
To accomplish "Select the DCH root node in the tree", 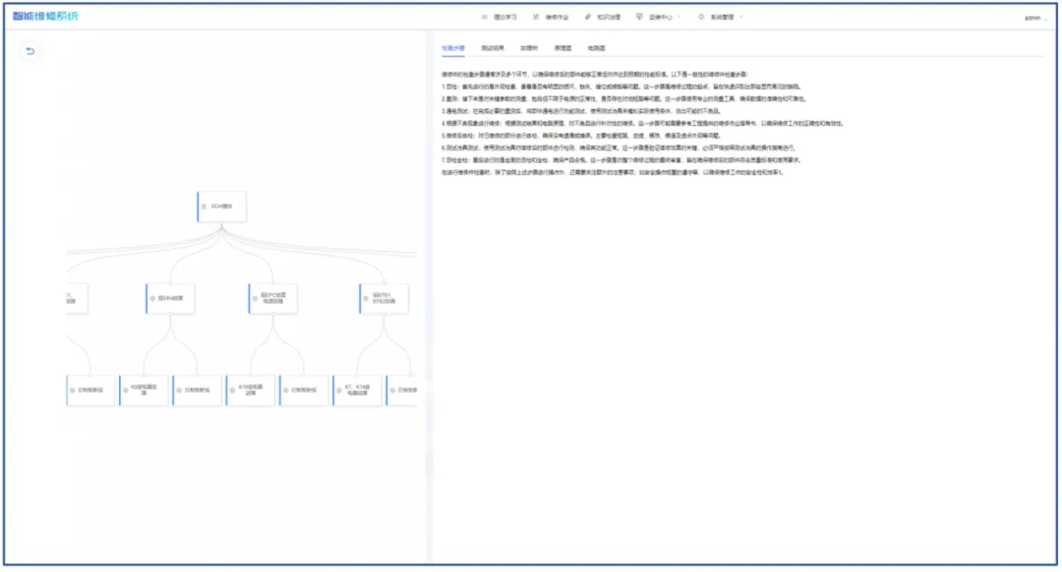I will [x=221, y=206].
